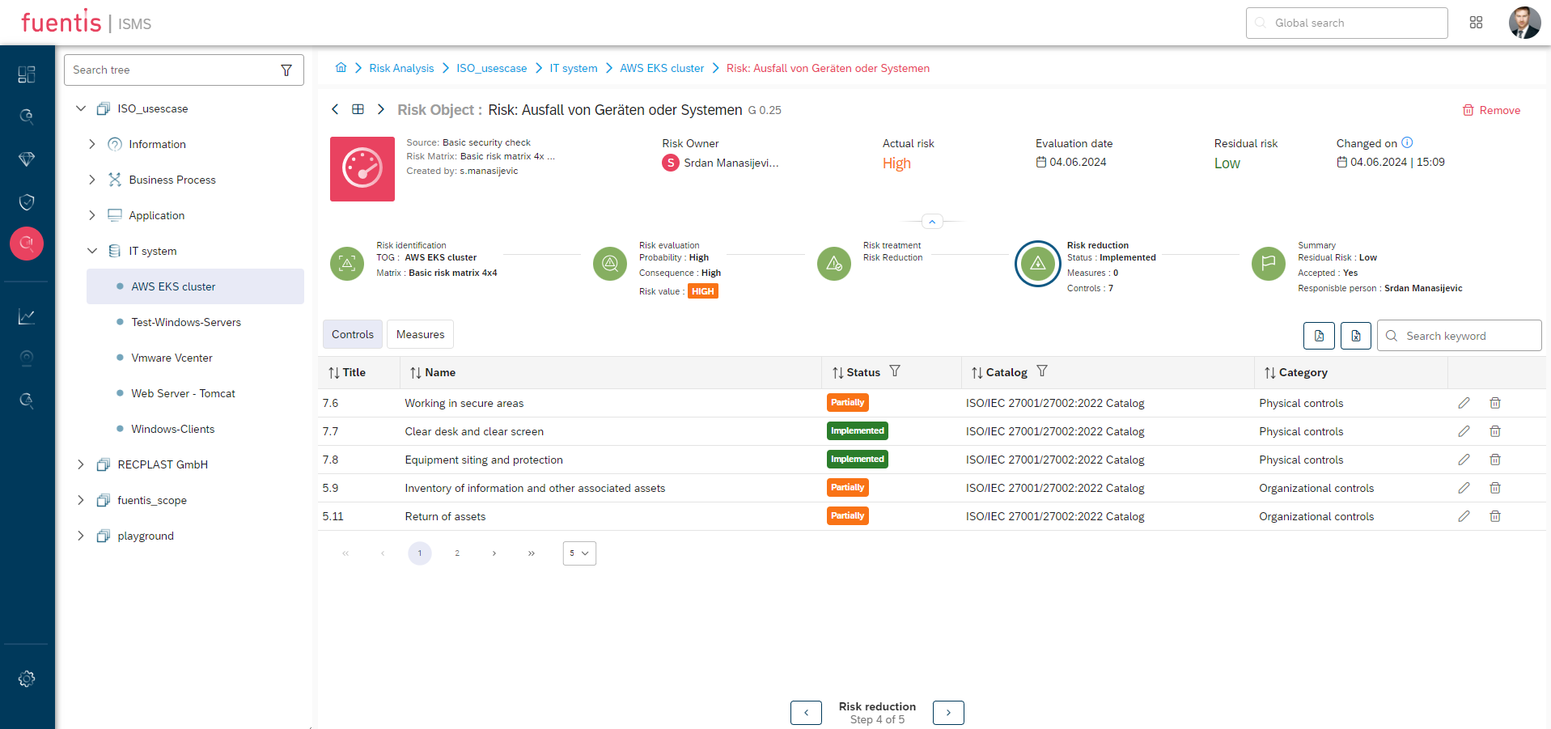Open the Status column filter
The image size is (1551, 729).
pyautogui.click(x=895, y=371)
